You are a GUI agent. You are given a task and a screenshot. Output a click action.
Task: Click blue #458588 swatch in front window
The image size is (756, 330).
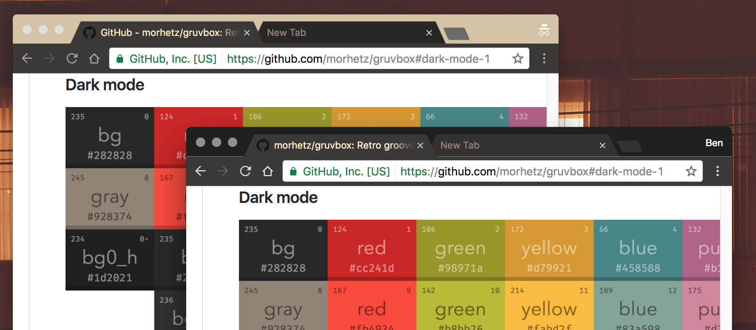(x=638, y=250)
